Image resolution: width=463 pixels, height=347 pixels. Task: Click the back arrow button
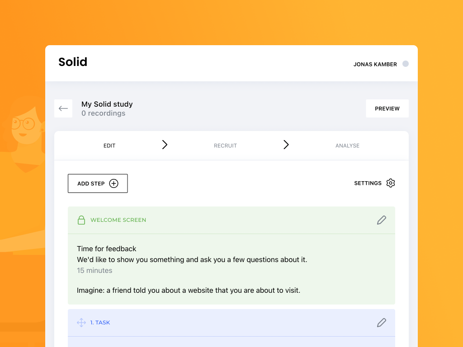pos(63,108)
